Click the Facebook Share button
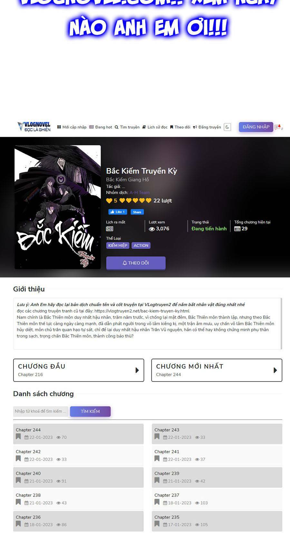 click(137, 212)
